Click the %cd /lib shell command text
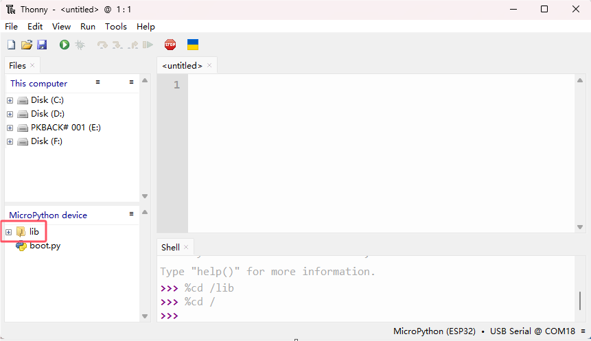The width and height of the screenshot is (591, 341). 209,288
